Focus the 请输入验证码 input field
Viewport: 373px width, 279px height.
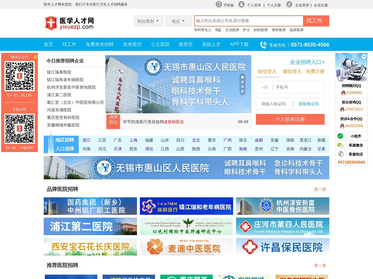tap(275, 104)
